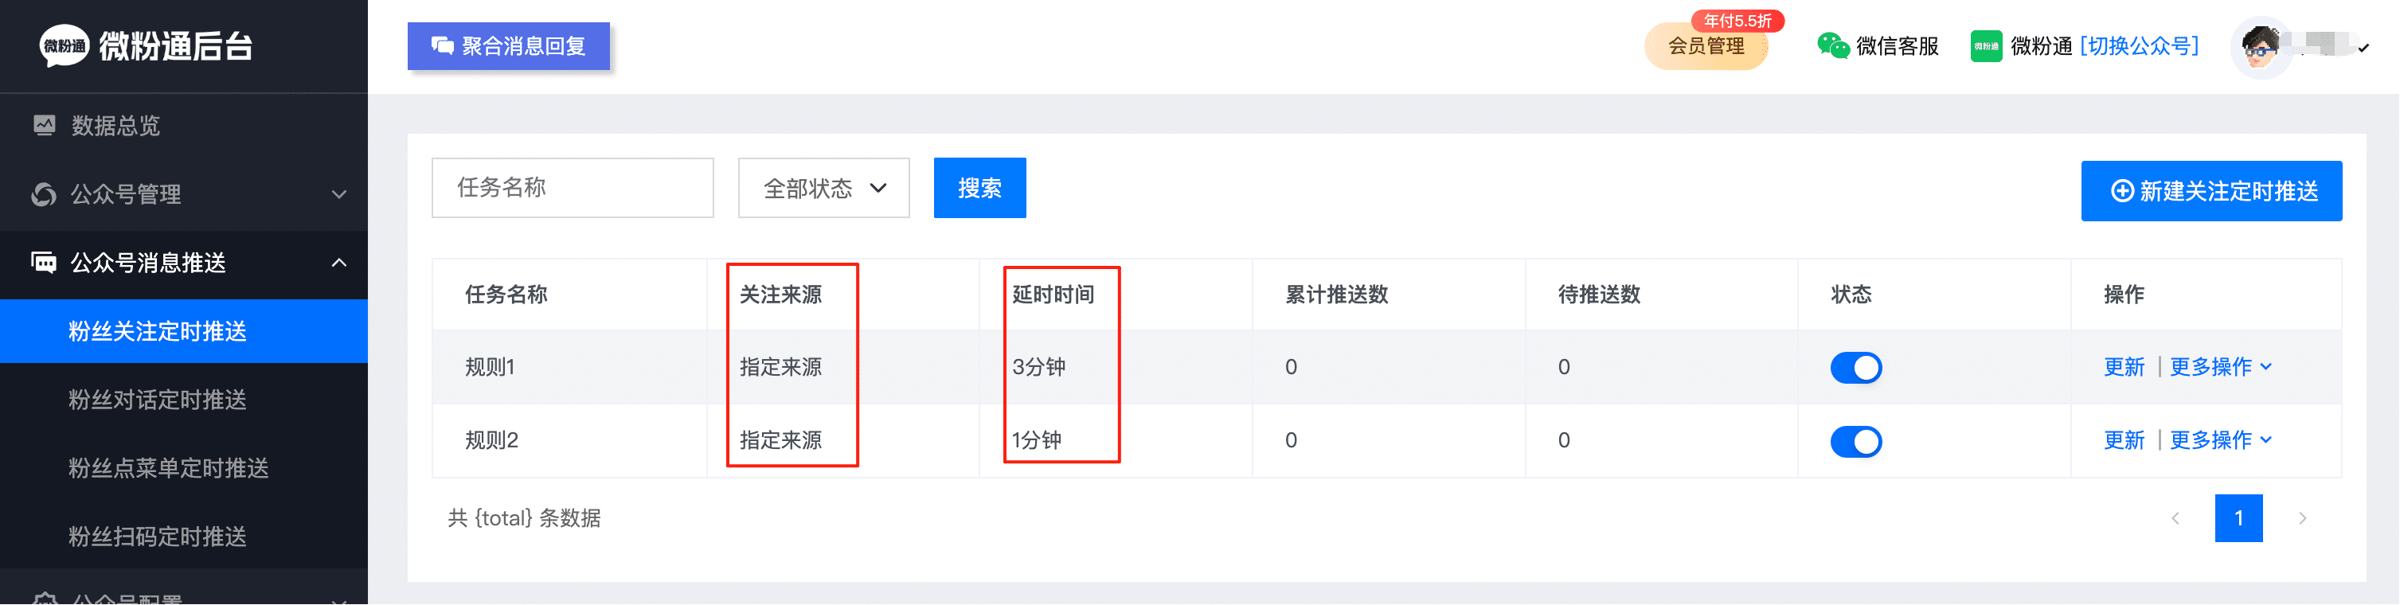Collapse the 公众号消息推送 menu chevron
The image size is (2400, 605).
pyautogui.click(x=339, y=263)
